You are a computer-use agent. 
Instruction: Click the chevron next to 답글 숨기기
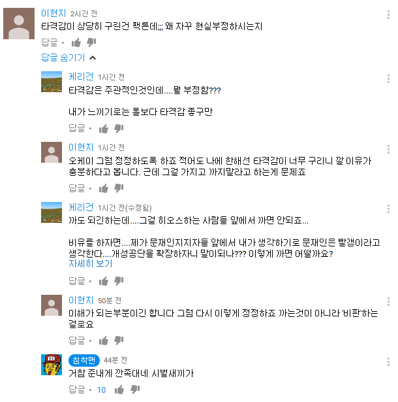[93, 58]
